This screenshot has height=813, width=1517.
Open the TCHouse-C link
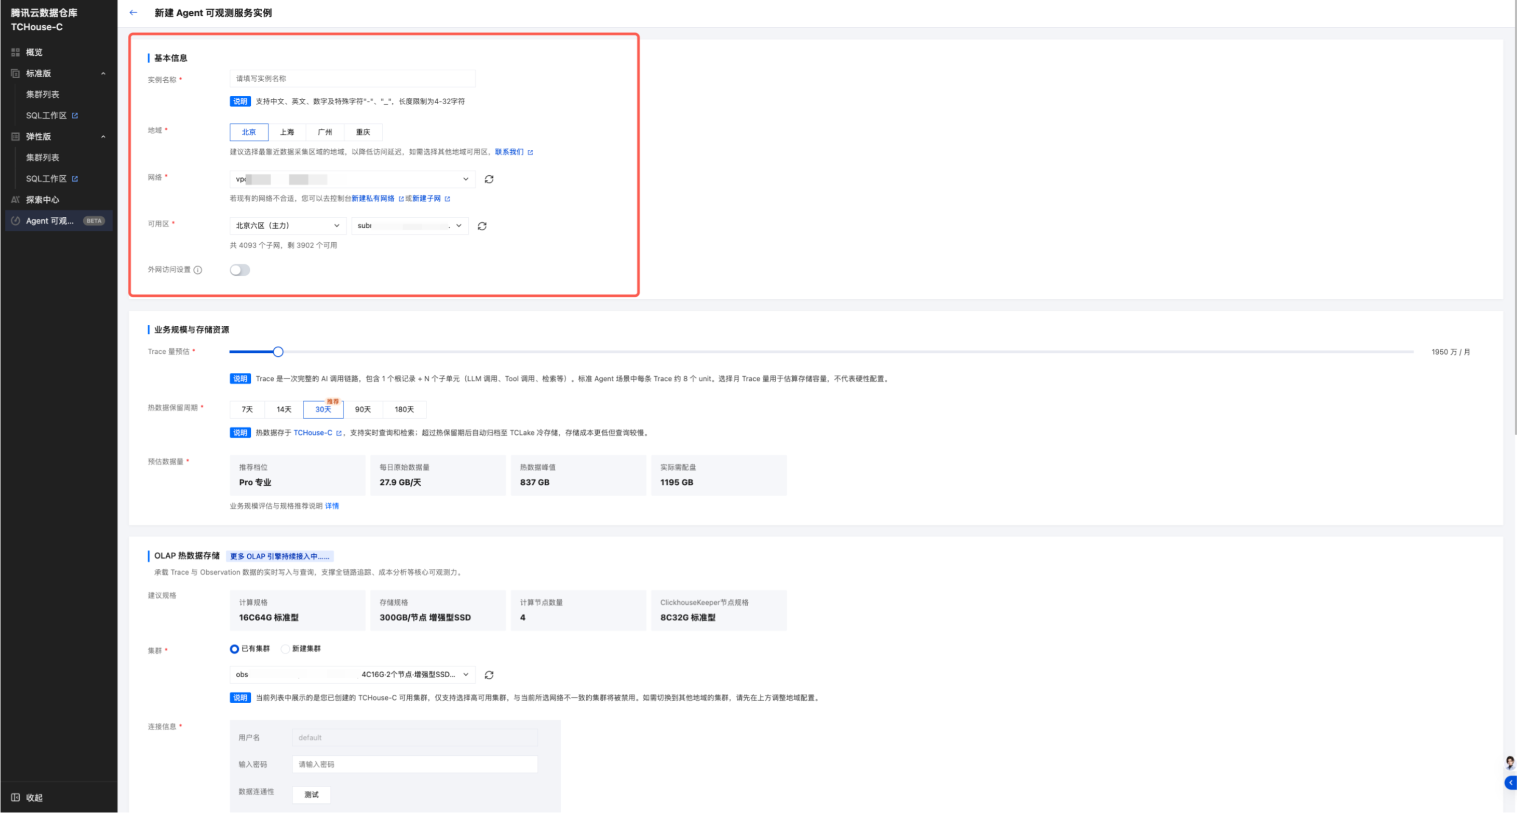(313, 433)
